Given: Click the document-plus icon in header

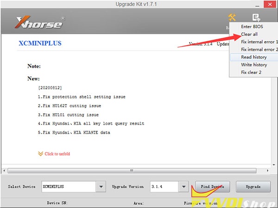Looking at the screenshot, I should pyautogui.click(x=256, y=18).
